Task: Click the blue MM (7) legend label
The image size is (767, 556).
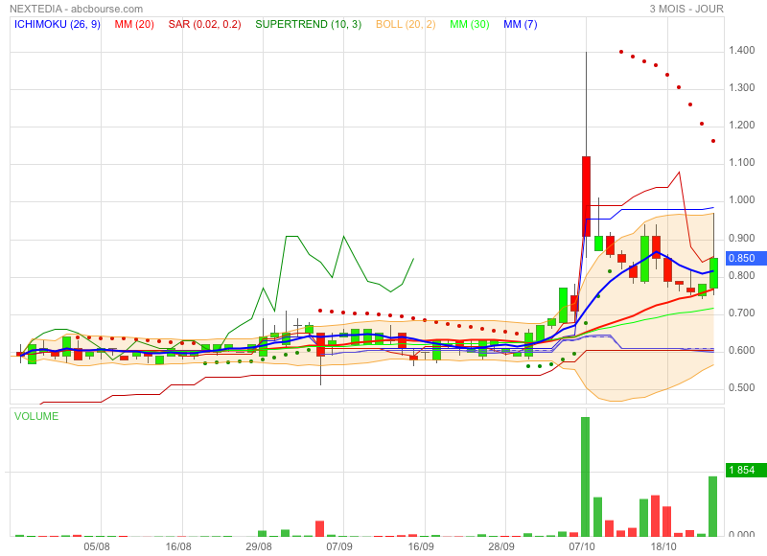Action: click(521, 25)
